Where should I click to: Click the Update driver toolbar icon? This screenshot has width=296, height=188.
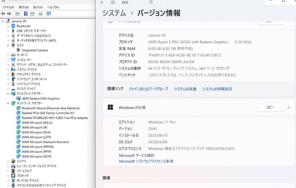[40, 14]
